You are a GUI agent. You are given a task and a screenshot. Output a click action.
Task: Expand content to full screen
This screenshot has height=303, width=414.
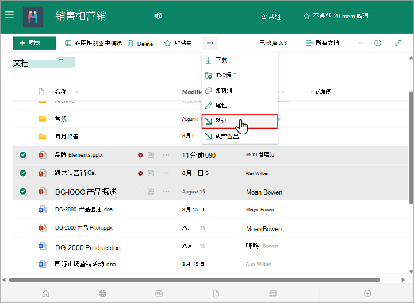tap(398, 43)
